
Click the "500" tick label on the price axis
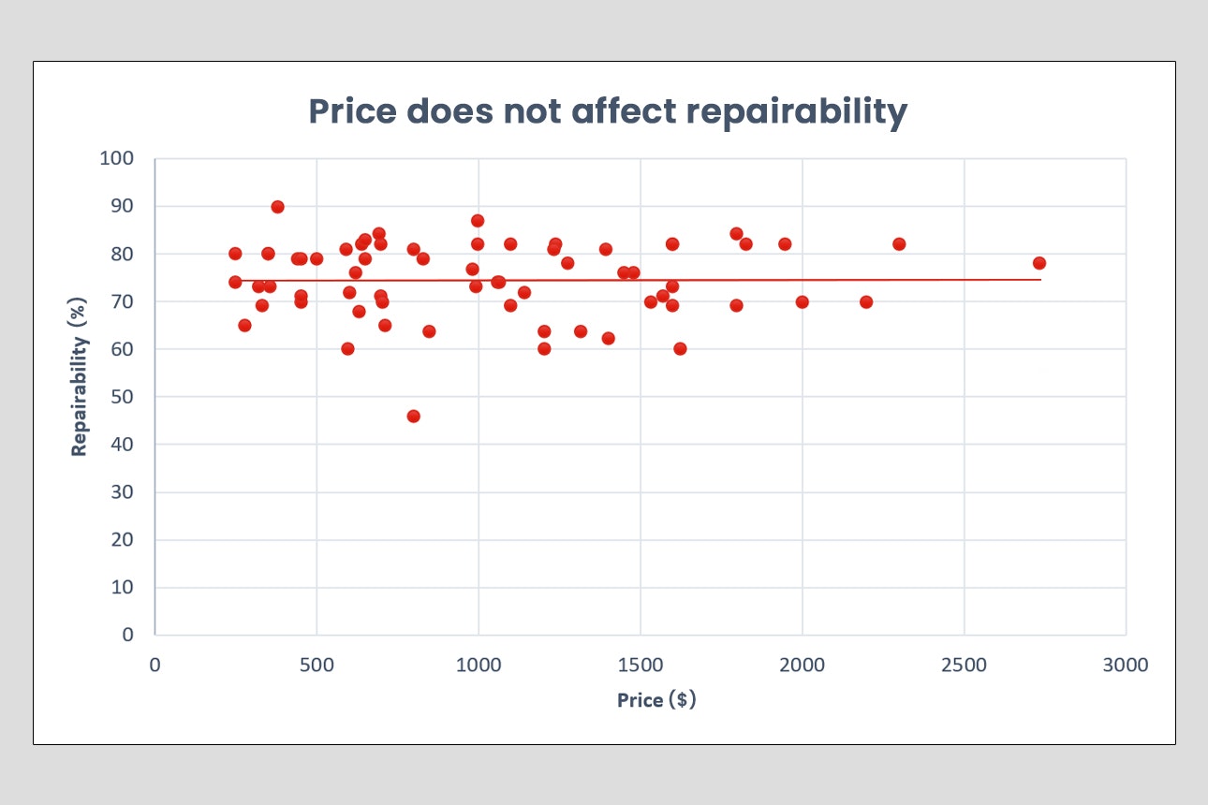pyautogui.click(x=317, y=665)
